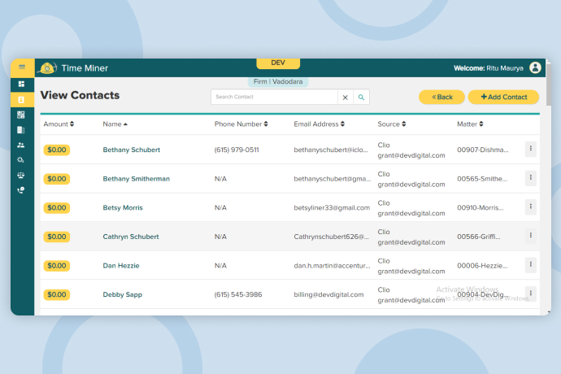
Task: Open the phone support sidebar icon
Action: coord(21,190)
